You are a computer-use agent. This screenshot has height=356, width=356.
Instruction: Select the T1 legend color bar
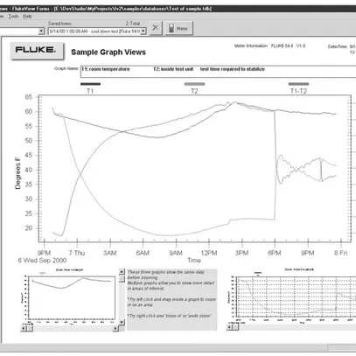90,84
